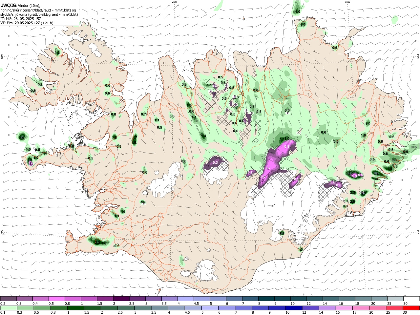Select the darkest purple 2–2.5 snow legend swatch

pos(121,299)
